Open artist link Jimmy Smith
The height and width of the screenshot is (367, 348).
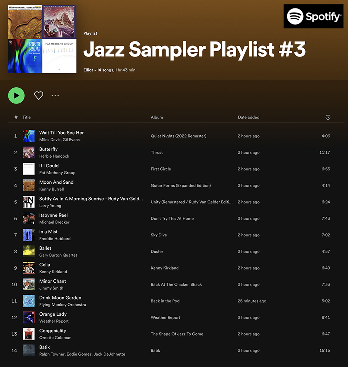coord(51,288)
